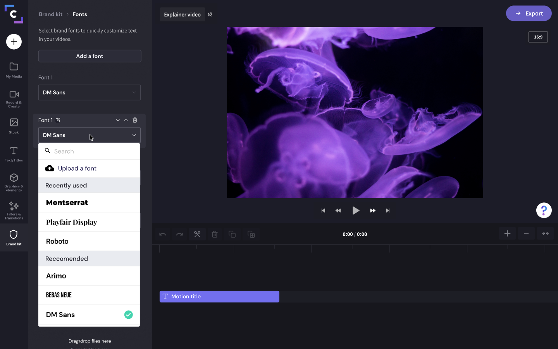Open Record & Create panel
The height and width of the screenshot is (349, 558).
point(14,99)
